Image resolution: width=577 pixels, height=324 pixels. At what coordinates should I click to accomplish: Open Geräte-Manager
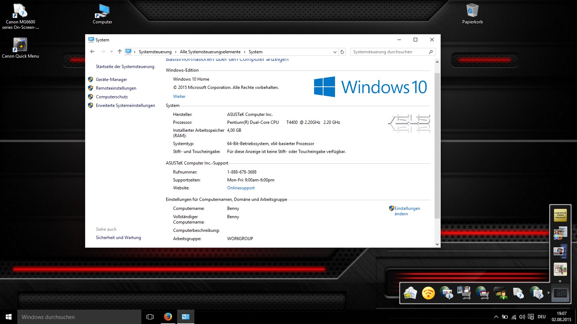pyautogui.click(x=111, y=80)
